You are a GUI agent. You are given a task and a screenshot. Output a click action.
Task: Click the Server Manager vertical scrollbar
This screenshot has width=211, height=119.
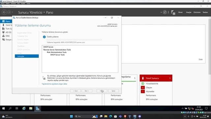click(210, 47)
